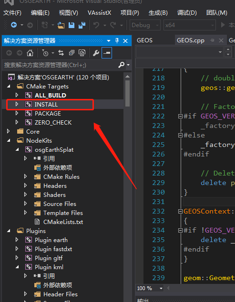Screen dimensions: 235x302
Task: Select the INSTALL project
Action: click(x=46, y=104)
